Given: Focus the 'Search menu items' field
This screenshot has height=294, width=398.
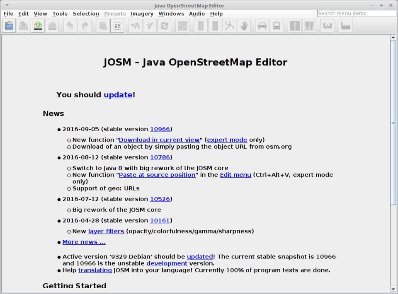Looking at the screenshot, I should (356, 14).
